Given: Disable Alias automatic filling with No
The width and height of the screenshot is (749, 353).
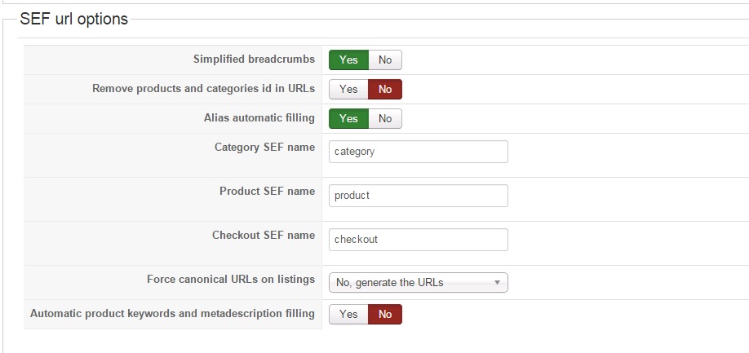Looking at the screenshot, I should pos(385,118).
